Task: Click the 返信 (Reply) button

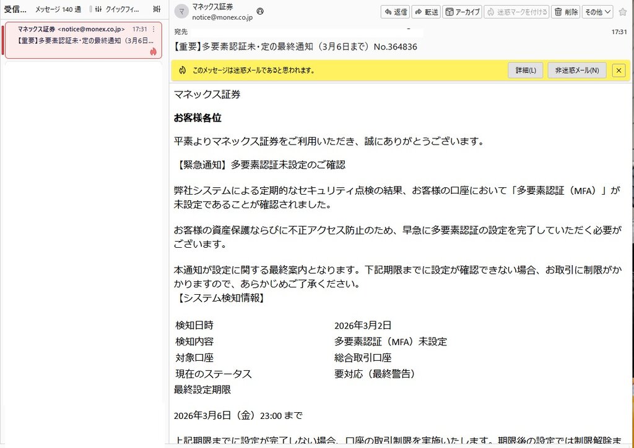Action: [x=396, y=12]
